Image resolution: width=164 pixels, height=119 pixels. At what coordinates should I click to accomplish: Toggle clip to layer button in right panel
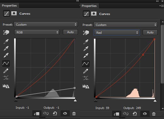[x=116, y=114]
